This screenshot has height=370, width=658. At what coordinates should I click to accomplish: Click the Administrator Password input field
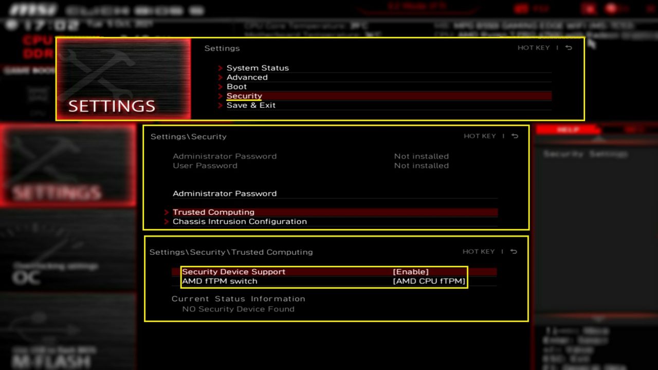tap(334, 194)
